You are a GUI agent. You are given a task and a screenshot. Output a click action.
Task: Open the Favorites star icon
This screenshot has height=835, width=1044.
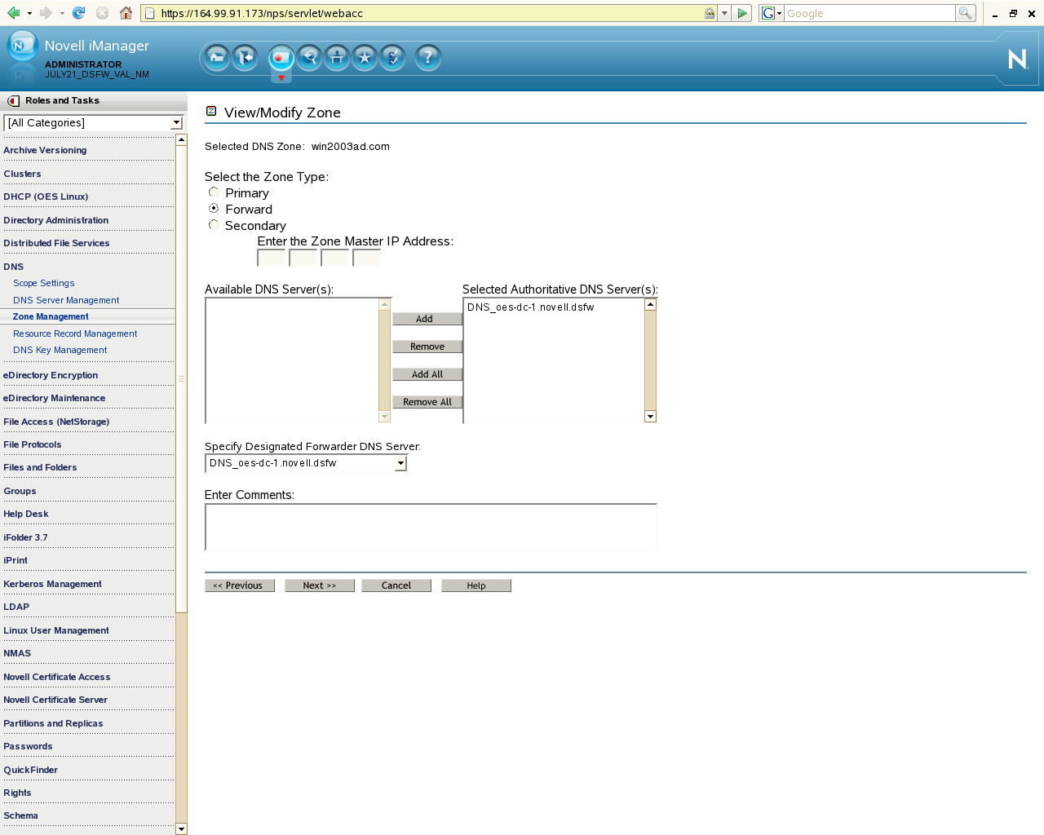coord(365,57)
